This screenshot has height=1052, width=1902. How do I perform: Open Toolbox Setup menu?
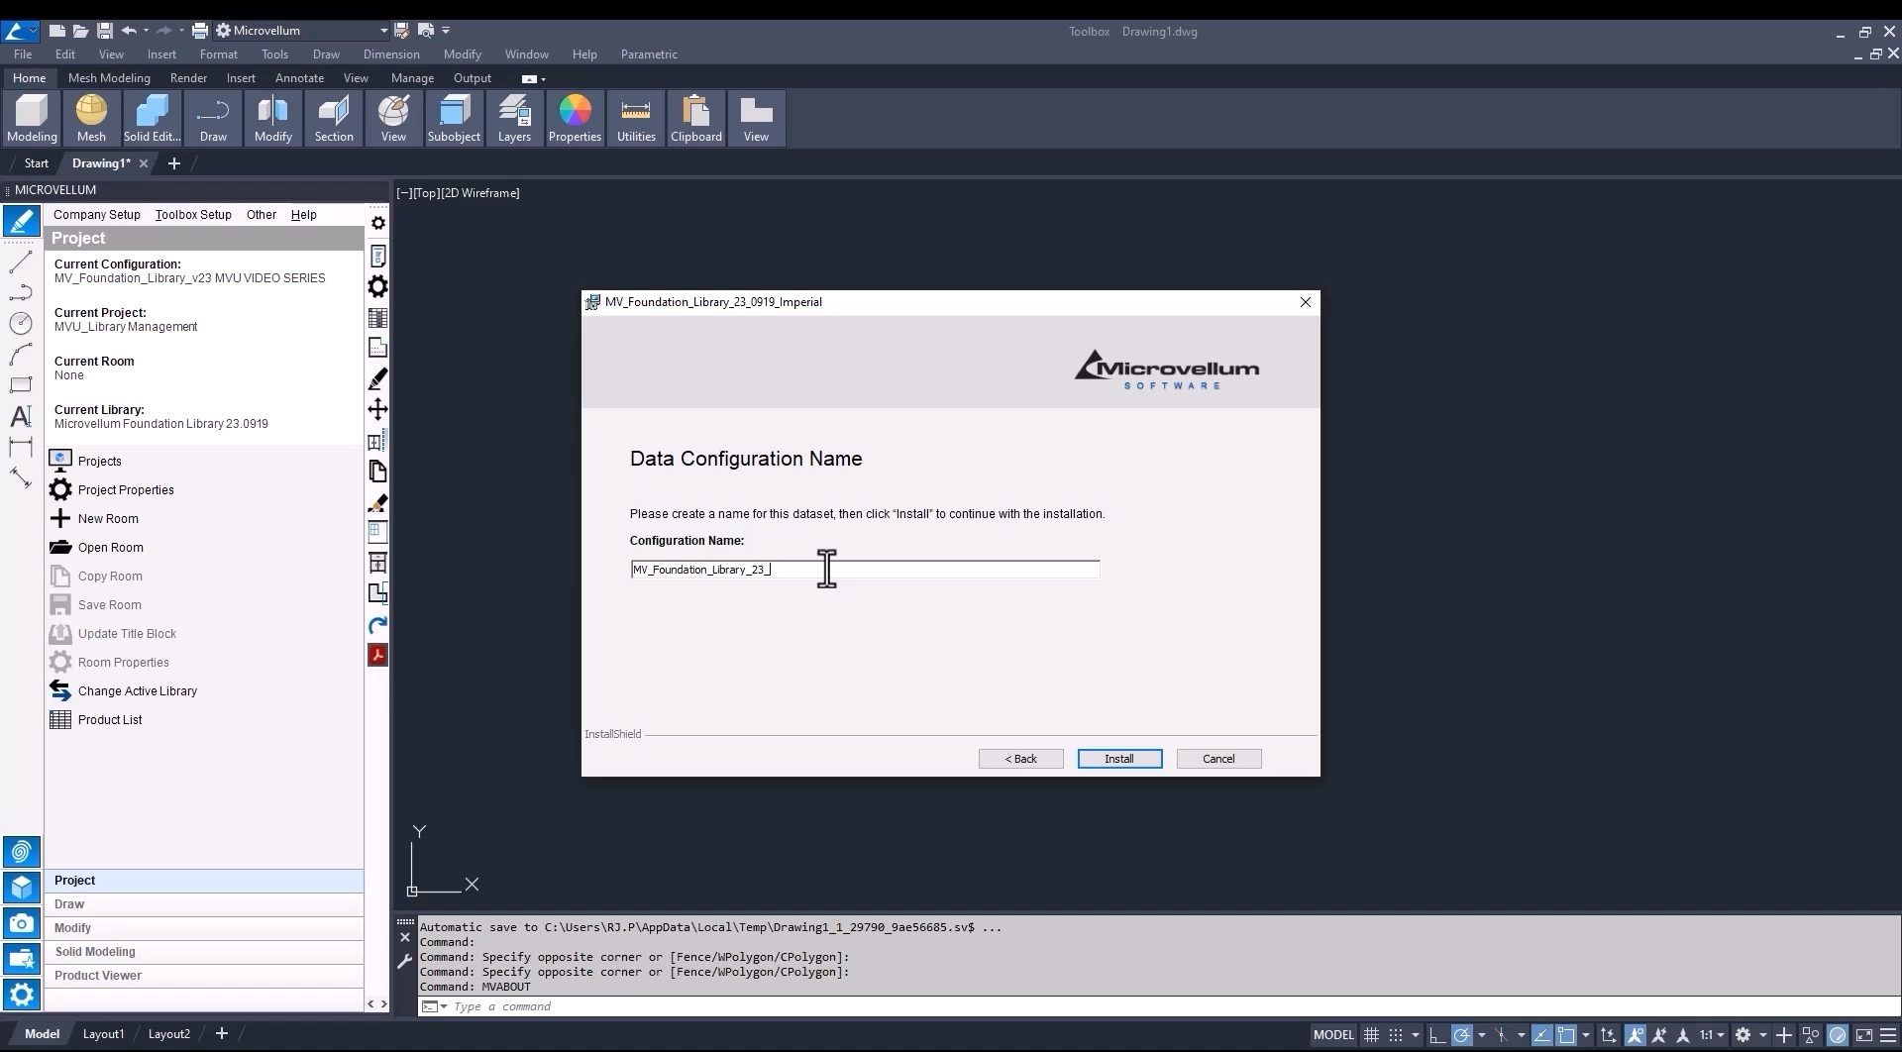click(193, 215)
